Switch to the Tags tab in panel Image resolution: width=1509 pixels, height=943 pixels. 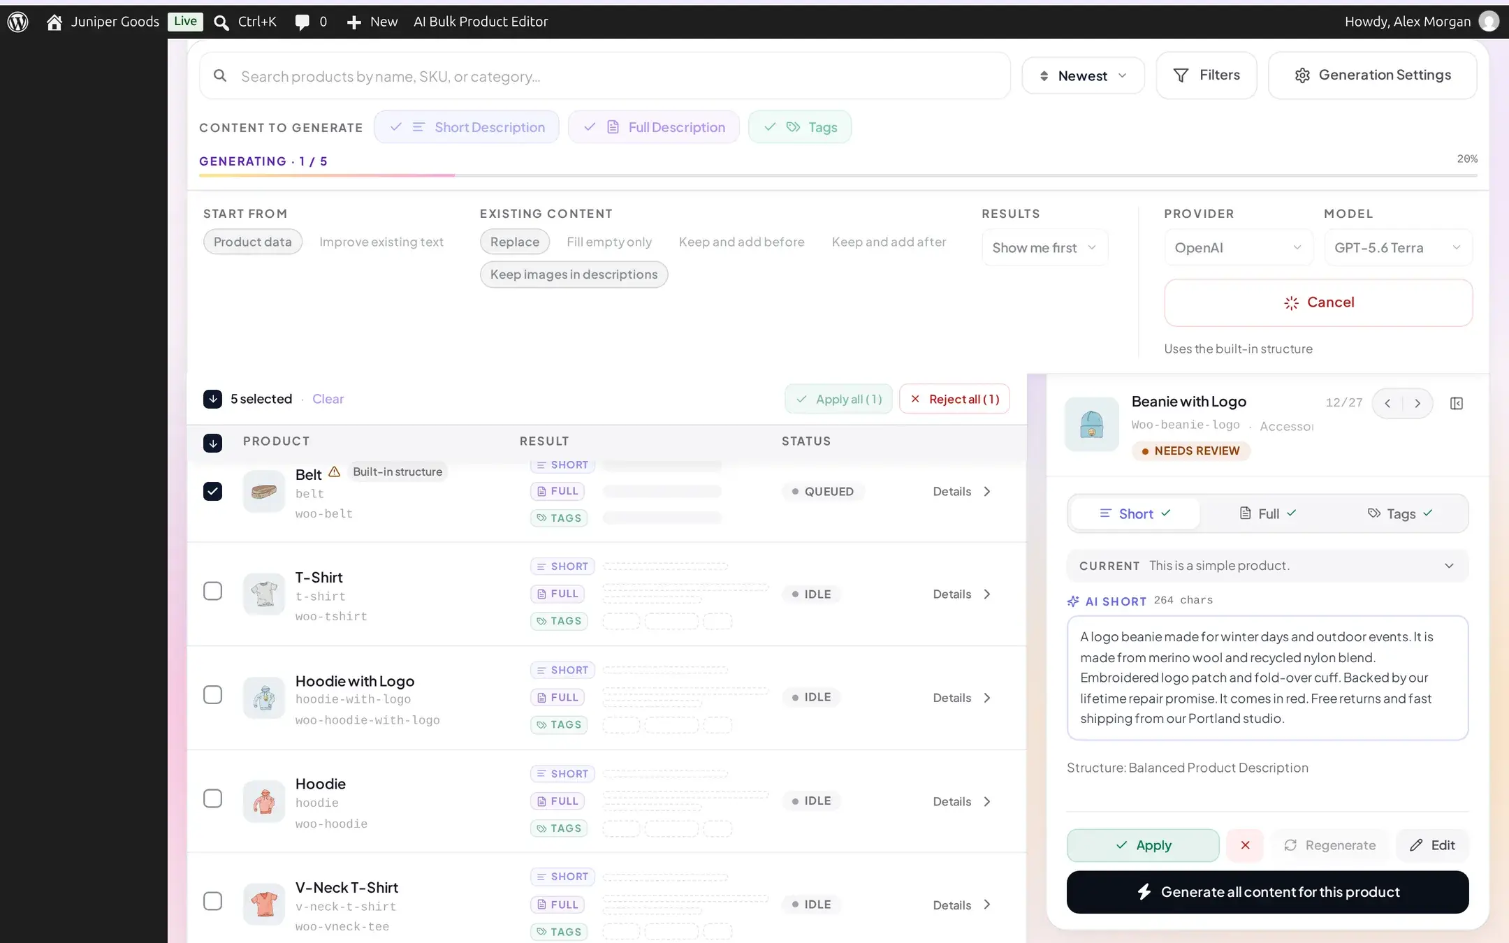1400,513
